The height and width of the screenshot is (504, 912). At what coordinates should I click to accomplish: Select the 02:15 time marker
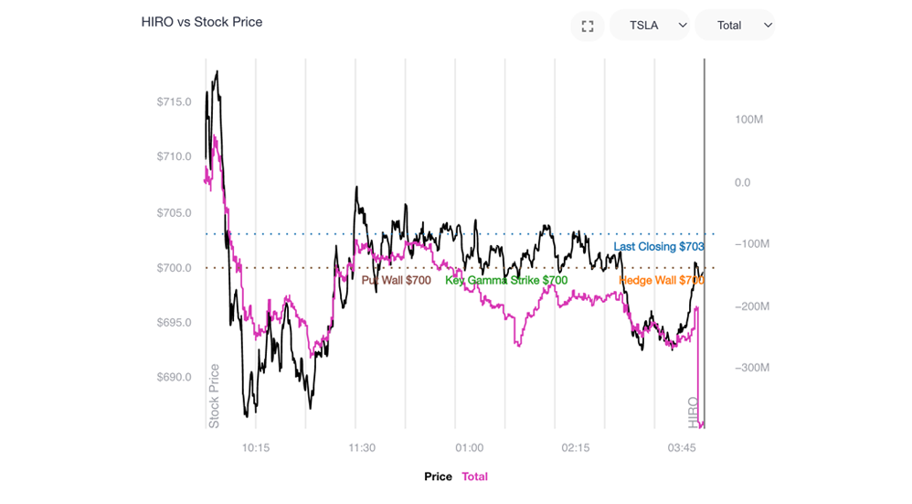576,448
